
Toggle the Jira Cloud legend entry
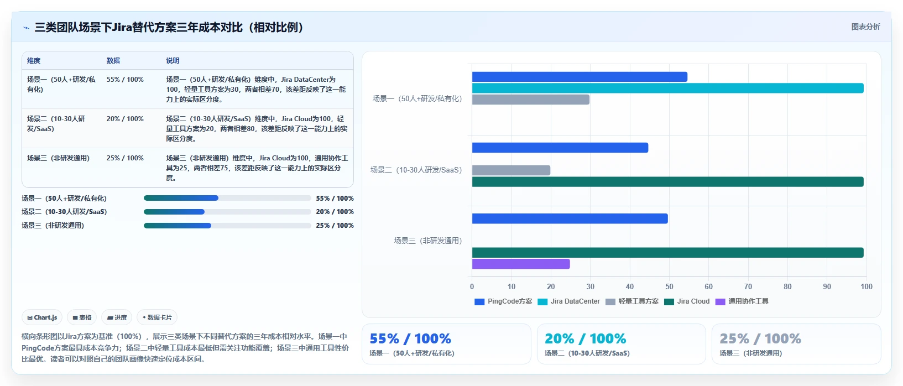click(x=687, y=301)
